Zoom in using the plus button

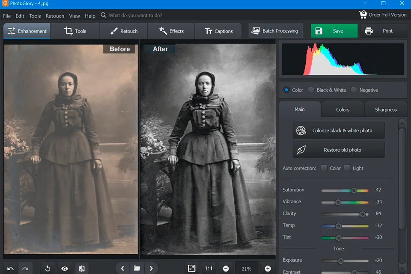268,269
